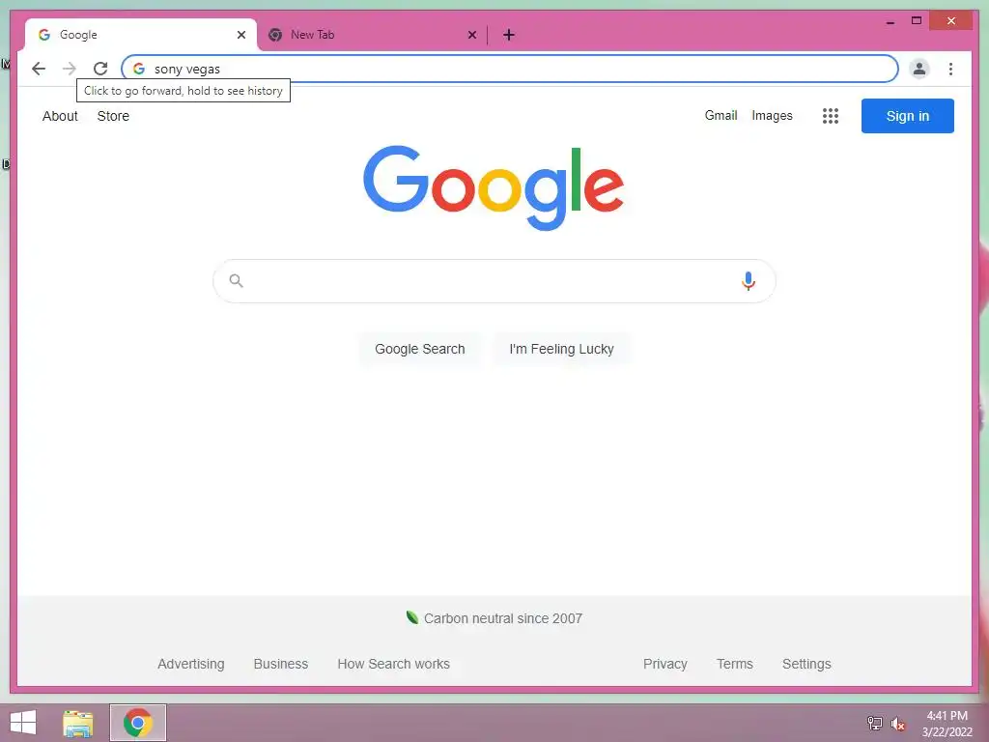This screenshot has width=989, height=742.
Task: Go back using the browser back arrow
Action: click(x=39, y=69)
